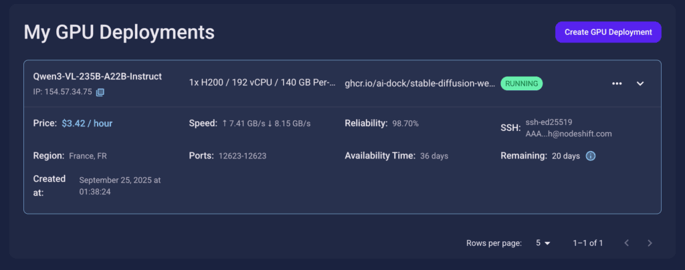Click the IP 154.57.34.75 text
Screen dimensions: 685x270
coord(63,92)
